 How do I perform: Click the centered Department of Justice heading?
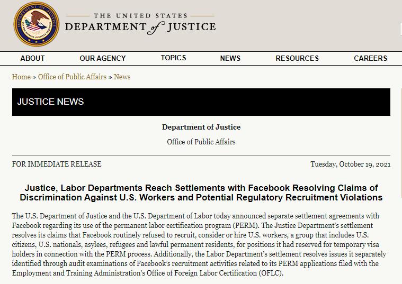(x=201, y=127)
